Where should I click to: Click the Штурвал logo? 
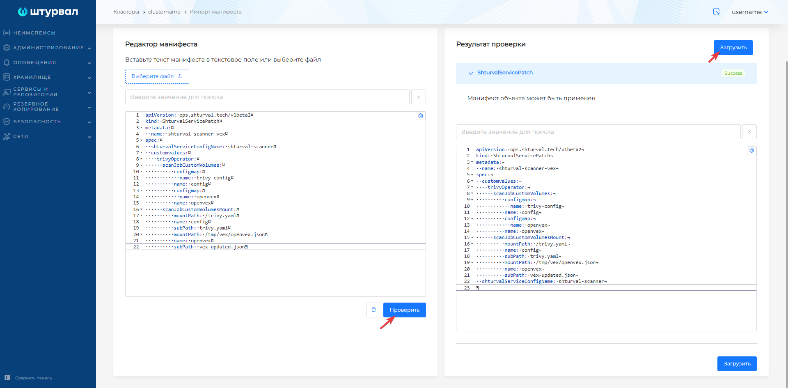tap(48, 12)
